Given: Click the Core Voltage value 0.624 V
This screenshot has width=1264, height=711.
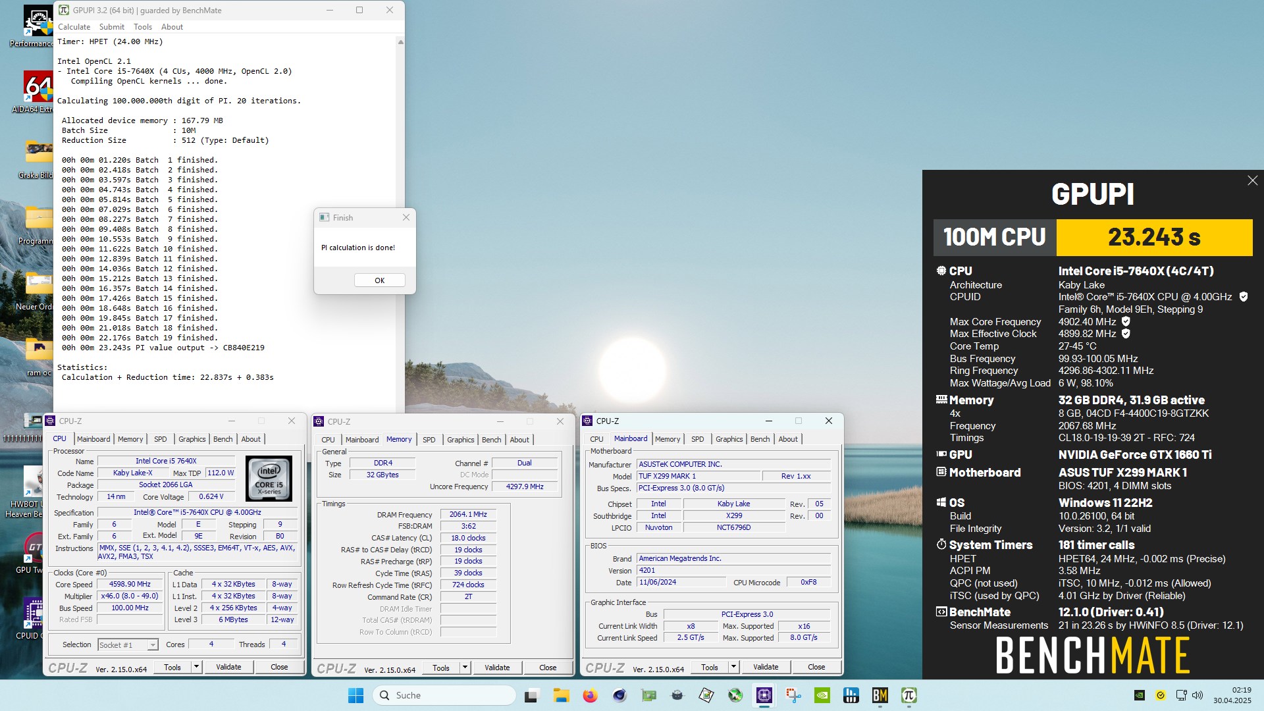Looking at the screenshot, I should click(211, 497).
